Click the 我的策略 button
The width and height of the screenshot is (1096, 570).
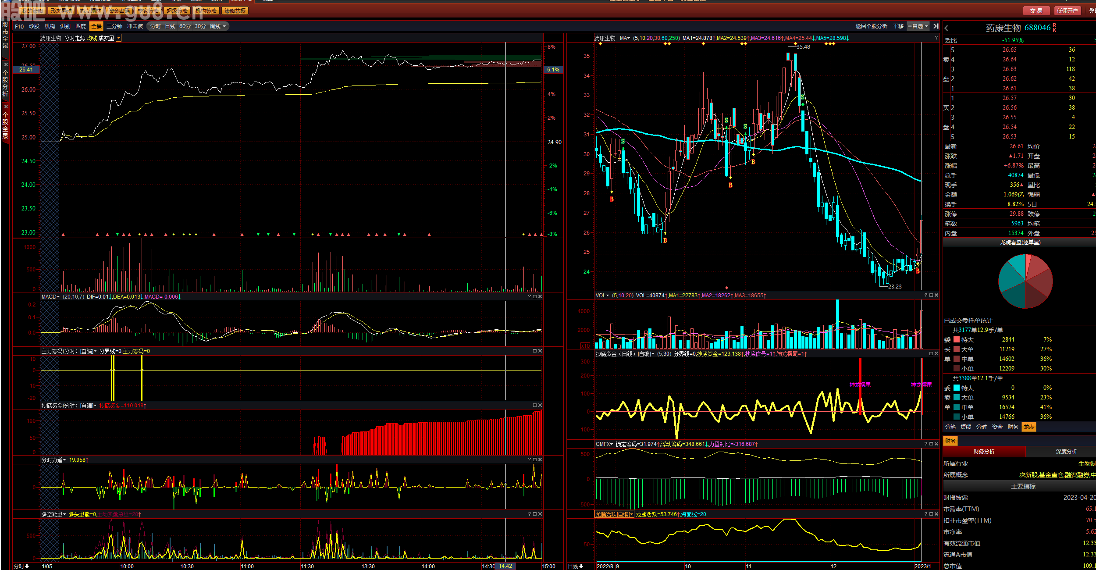32,11
